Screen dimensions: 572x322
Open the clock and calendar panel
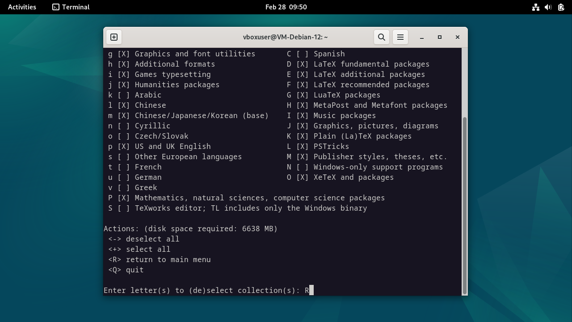tap(286, 7)
